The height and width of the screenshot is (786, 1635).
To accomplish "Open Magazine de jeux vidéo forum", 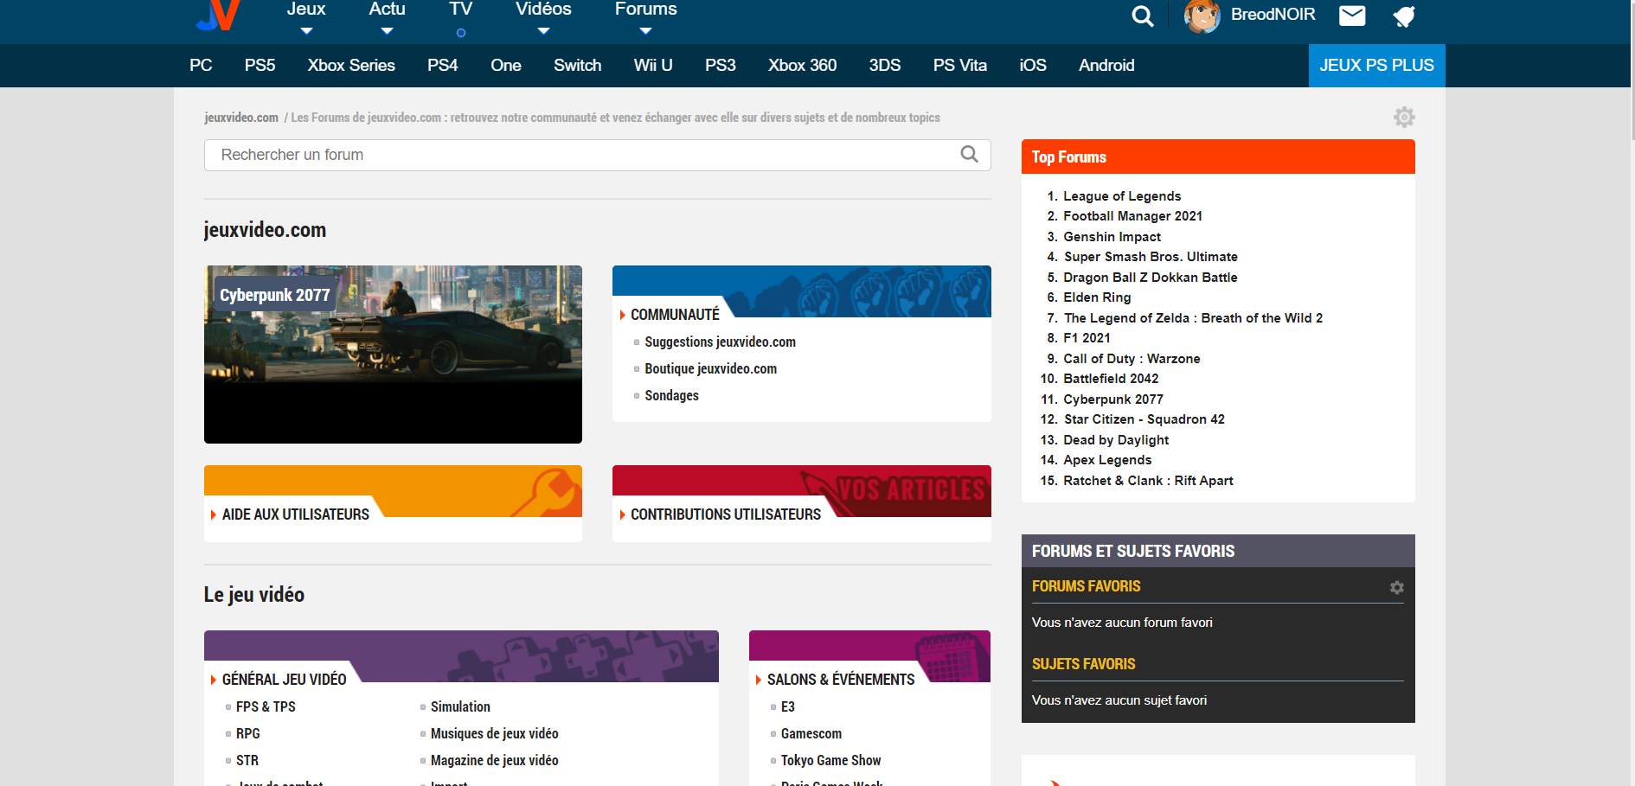I will pyautogui.click(x=494, y=761).
